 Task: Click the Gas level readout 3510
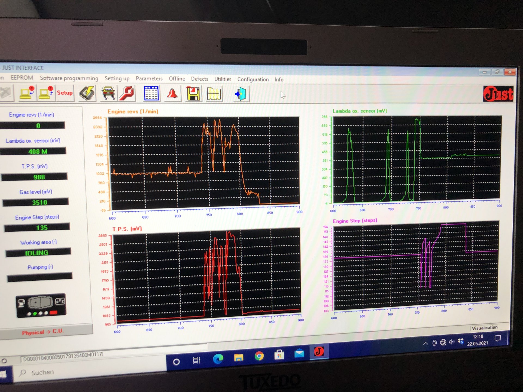tap(35, 203)
